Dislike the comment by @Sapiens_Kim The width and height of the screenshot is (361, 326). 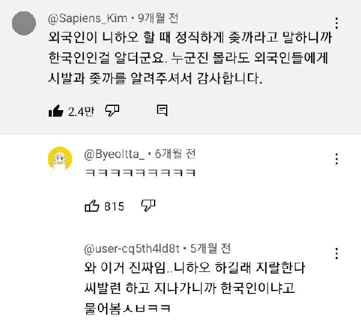pos(113,110)
